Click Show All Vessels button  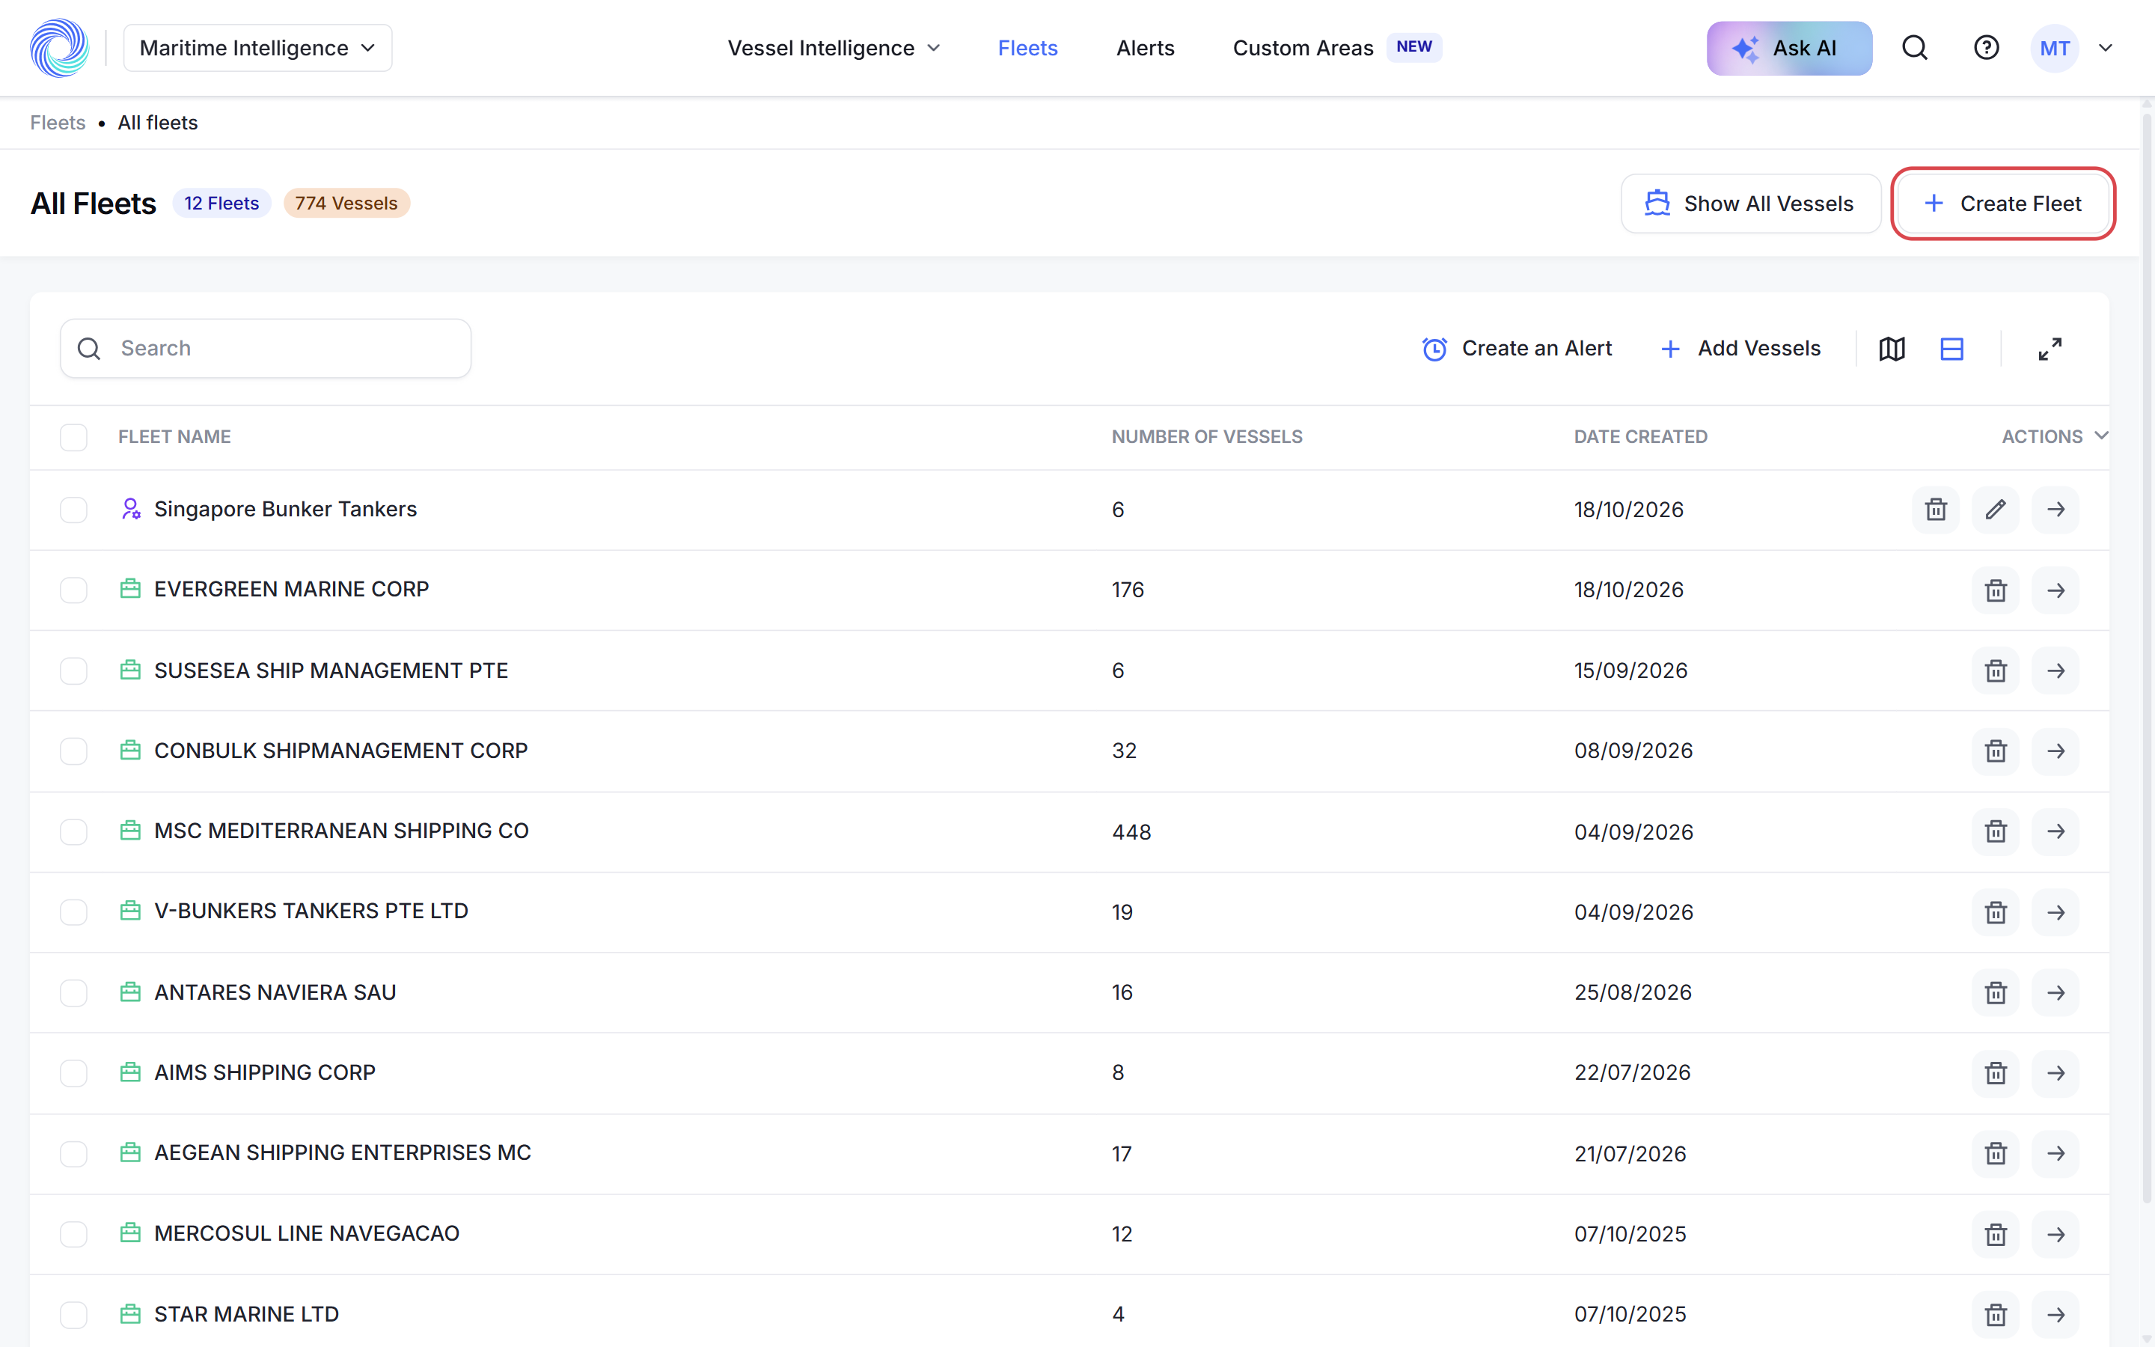click(x=1751, y=203)
